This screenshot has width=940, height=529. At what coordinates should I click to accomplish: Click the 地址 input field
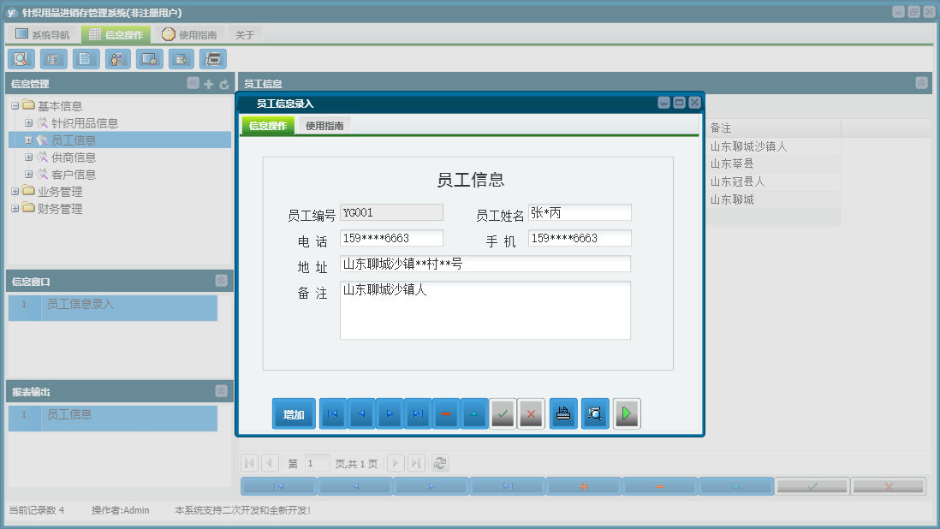pyautogui.click(x=485, y=264)
